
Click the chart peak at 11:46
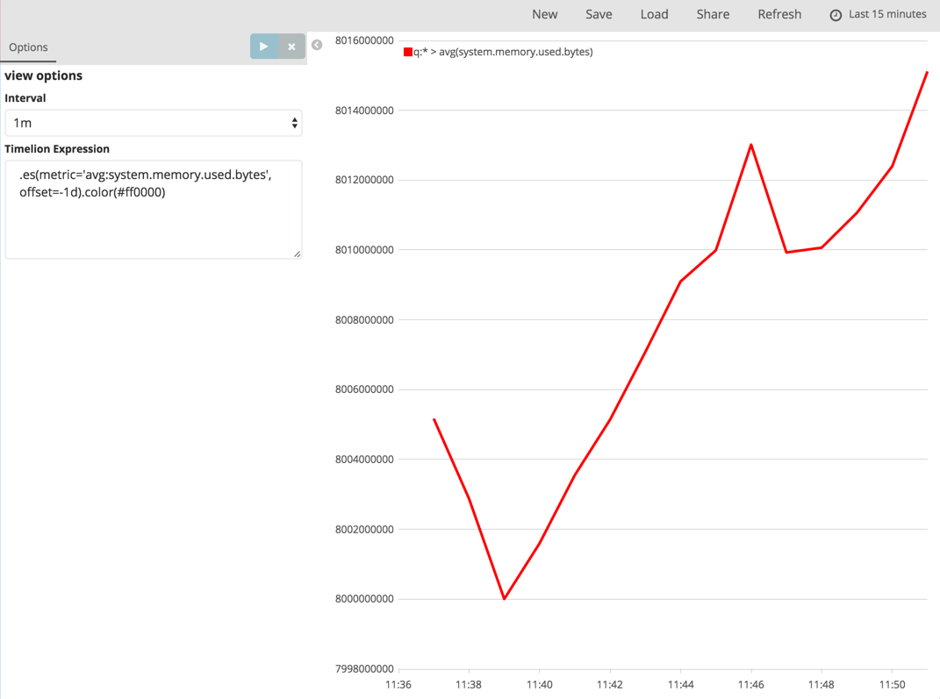pyautogui.click(x=751, y=145)
